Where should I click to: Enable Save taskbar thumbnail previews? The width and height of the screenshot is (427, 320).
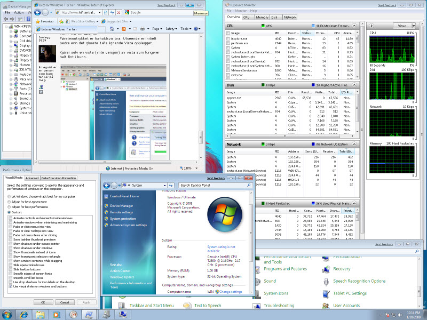(x=11, y=239)
